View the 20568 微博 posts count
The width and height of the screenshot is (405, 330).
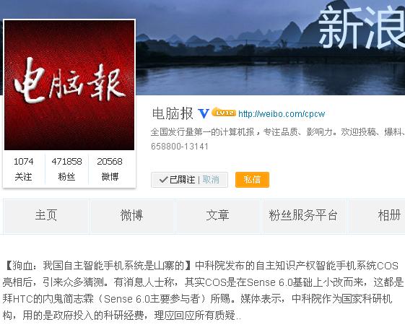tap(110, 169)
